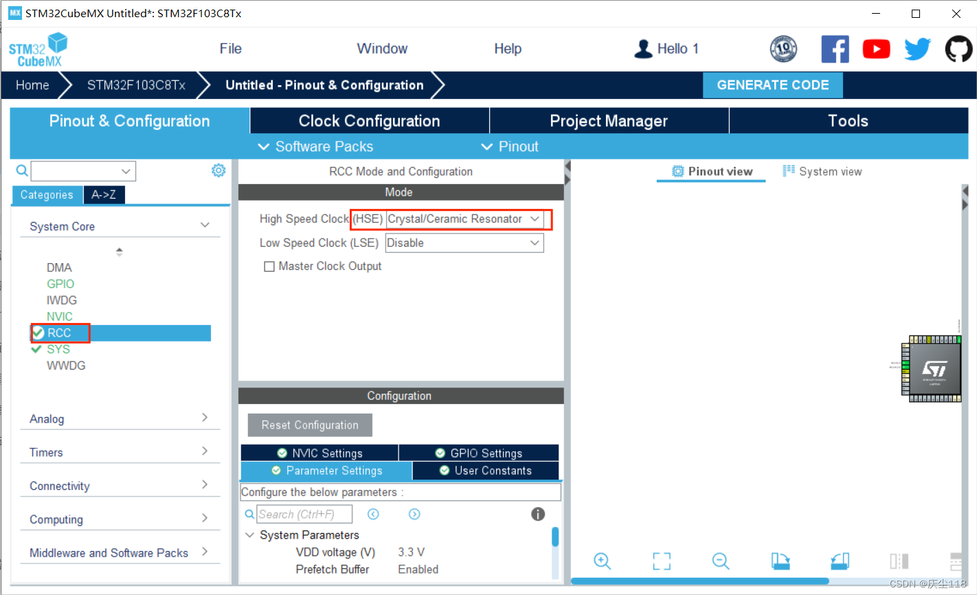Click the GENERATE CODE button
Screen dimensions: 977x595
(773, 85)
